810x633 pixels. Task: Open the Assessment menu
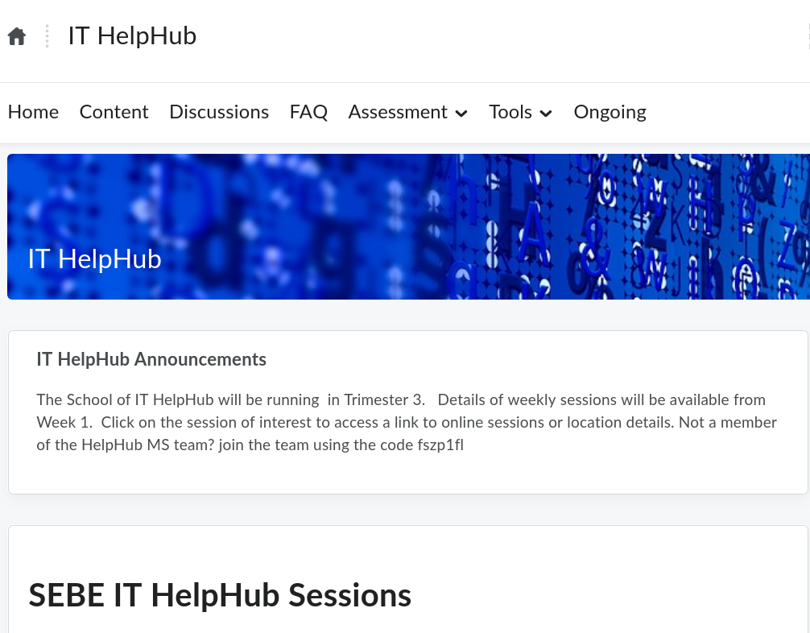pos(398,113)
